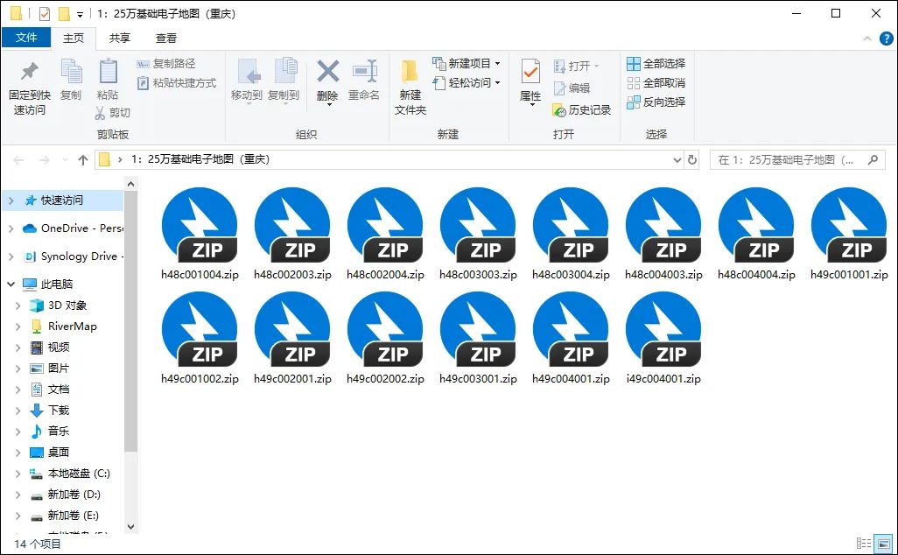Click Invert selection (反向选择)
Screen dimensions: 898x555
(656, 102)
